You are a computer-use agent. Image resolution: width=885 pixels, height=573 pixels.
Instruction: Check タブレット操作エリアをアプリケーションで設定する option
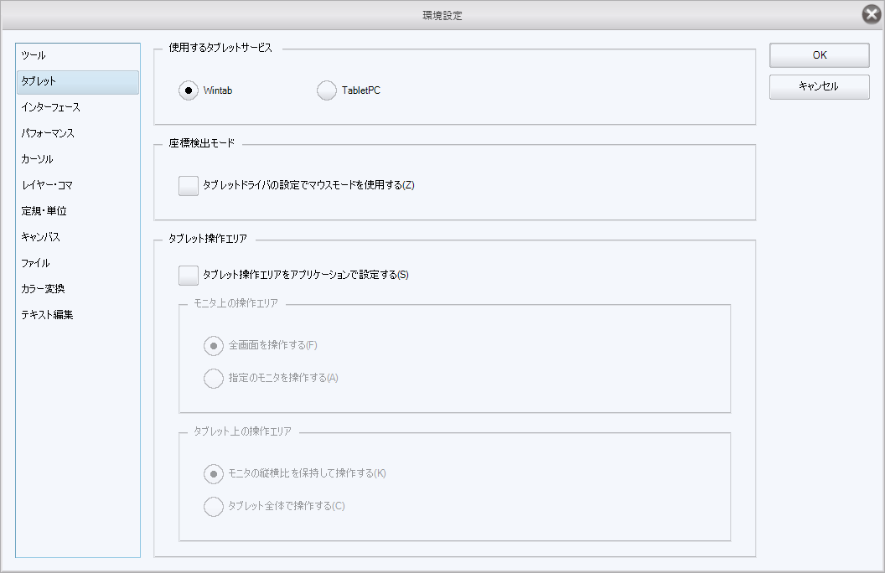point(189,275)
